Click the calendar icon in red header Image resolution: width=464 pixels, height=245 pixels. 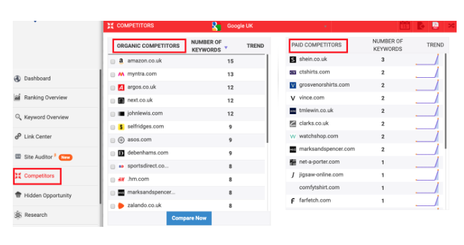[404, 26]
